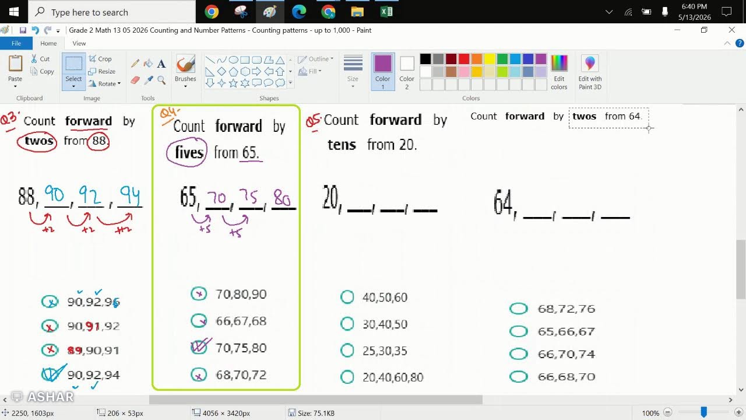Click the Windows search box

coord(112,12)
